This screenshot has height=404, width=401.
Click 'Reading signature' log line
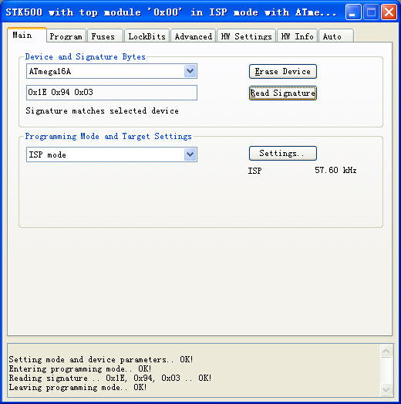click(110, 378)
